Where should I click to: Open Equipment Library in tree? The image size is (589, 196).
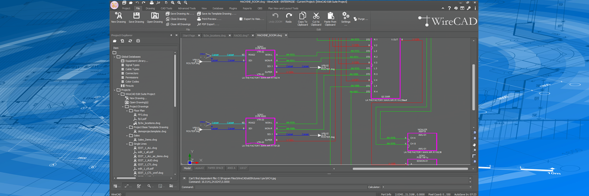click(137, 61)
